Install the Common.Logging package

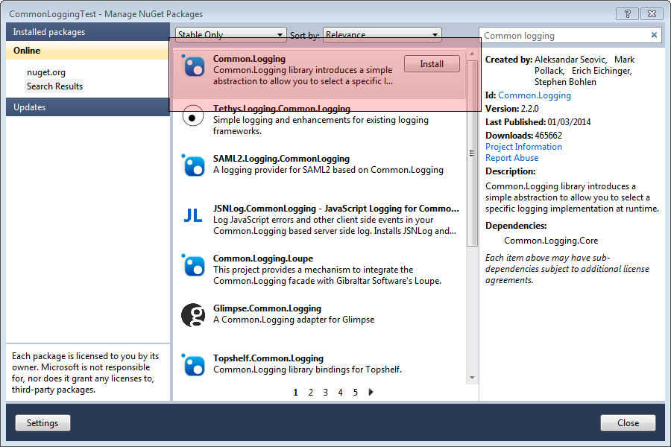tap(432, 64)
